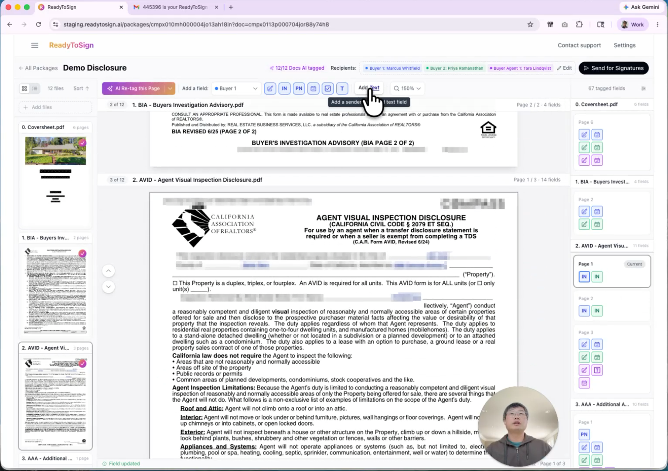Select green IN field on AVID Page 2
Screen dimensions: 668x471
click(x=597, y=311)
